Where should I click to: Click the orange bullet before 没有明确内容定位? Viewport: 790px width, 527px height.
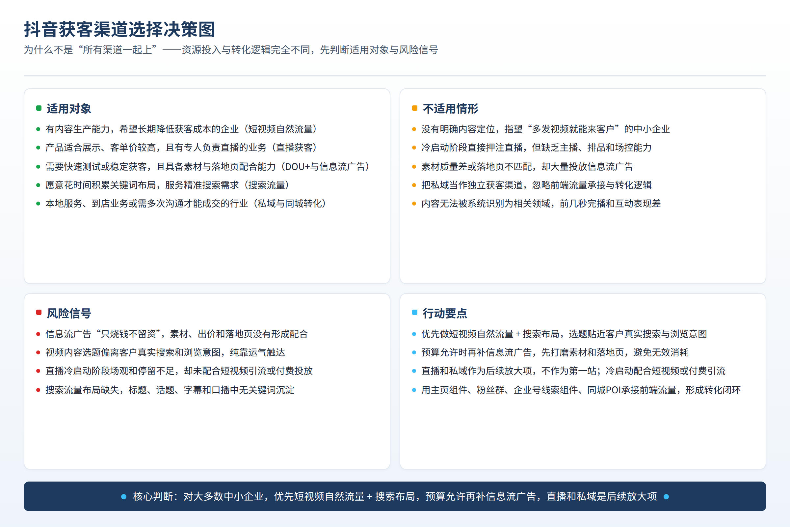414,129
